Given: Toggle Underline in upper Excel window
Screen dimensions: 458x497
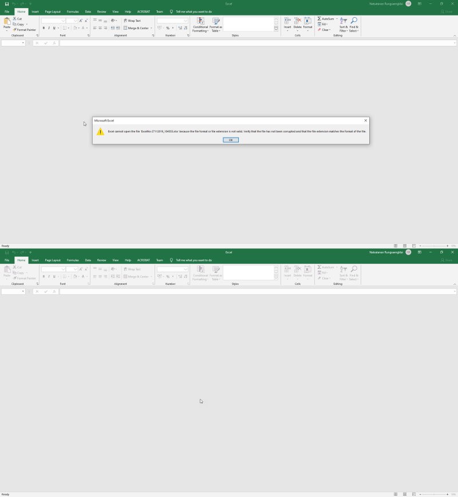Looking at the screenshot, I should click(x=54, y=28).
